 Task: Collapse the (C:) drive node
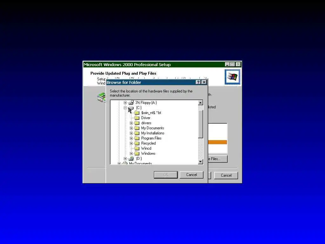pos(125,108)
